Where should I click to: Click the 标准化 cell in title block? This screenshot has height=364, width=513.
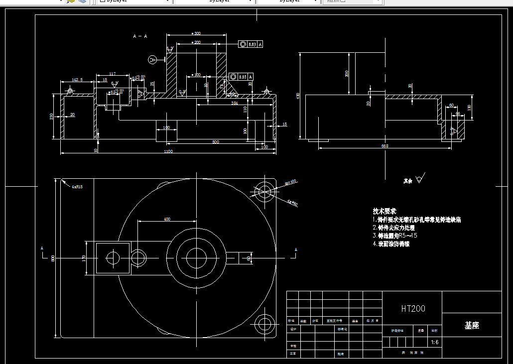342,329
